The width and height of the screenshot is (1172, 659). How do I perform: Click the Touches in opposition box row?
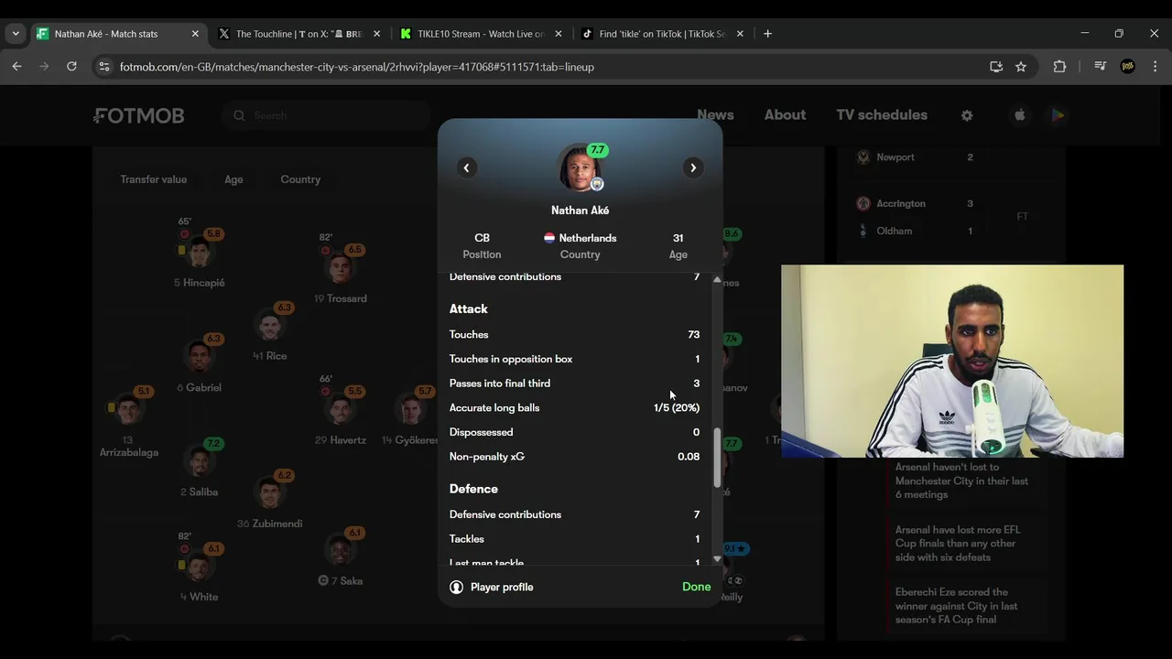click(574, 359)
